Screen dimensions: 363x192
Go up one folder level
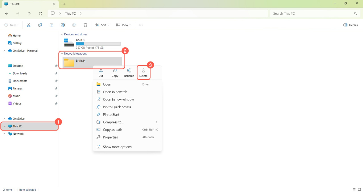click(29, 13)
